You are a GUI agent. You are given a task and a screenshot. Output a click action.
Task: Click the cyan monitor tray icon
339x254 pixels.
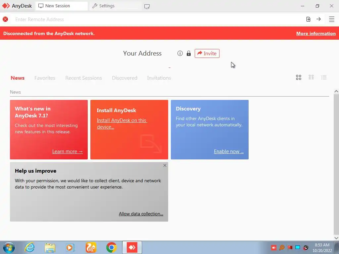(298, 247)
